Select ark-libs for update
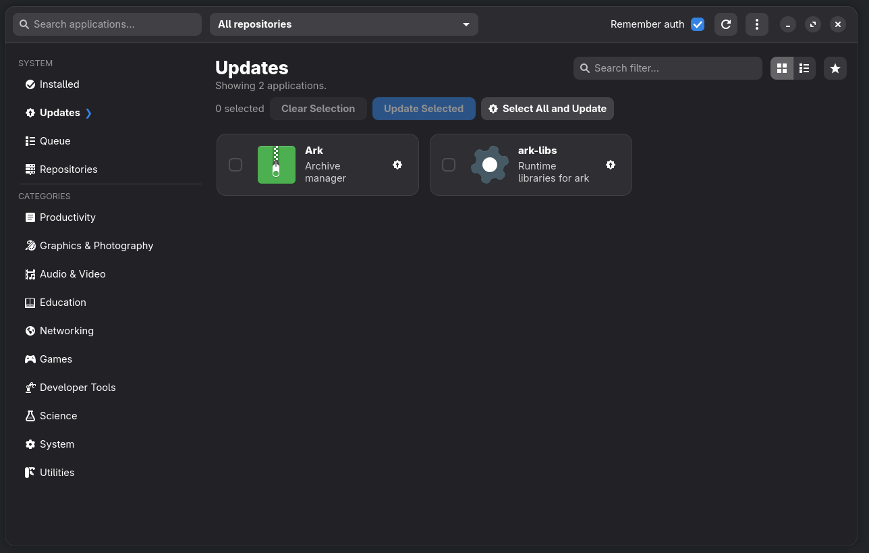The height and width of the screenshot is (553, 869). pyautogui.click(x=449, y=164)
